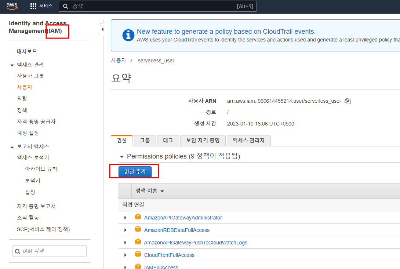The height and width of the screenshot is (269, 400).
Task: Sort by 정책 이름 column arrow
Action: [162, 191]
